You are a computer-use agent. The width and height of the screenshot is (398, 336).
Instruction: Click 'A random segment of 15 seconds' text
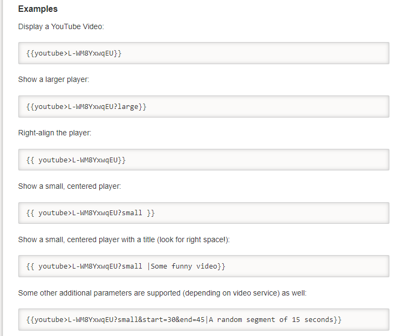(271, 320)
